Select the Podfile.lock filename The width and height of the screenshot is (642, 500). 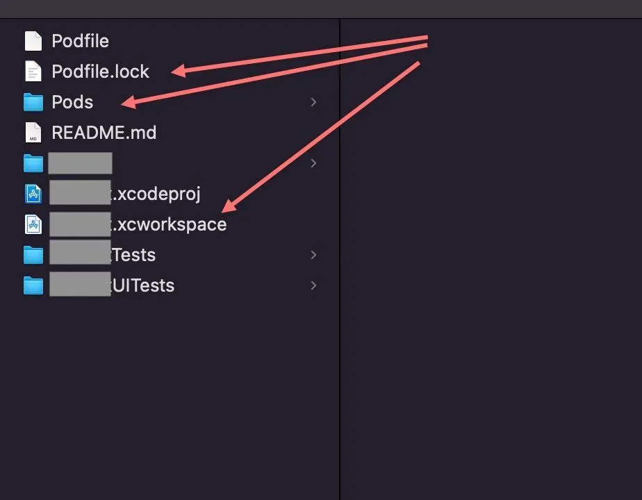[101, 72]
